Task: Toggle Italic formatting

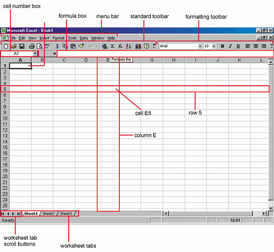Action: coord(230,46)
